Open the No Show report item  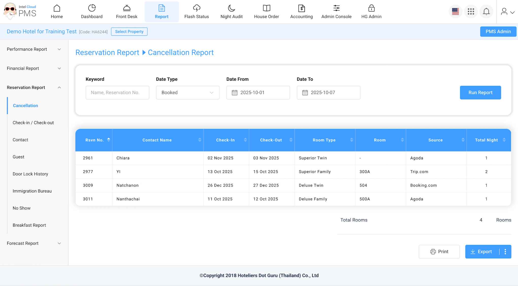coord(22,208)
